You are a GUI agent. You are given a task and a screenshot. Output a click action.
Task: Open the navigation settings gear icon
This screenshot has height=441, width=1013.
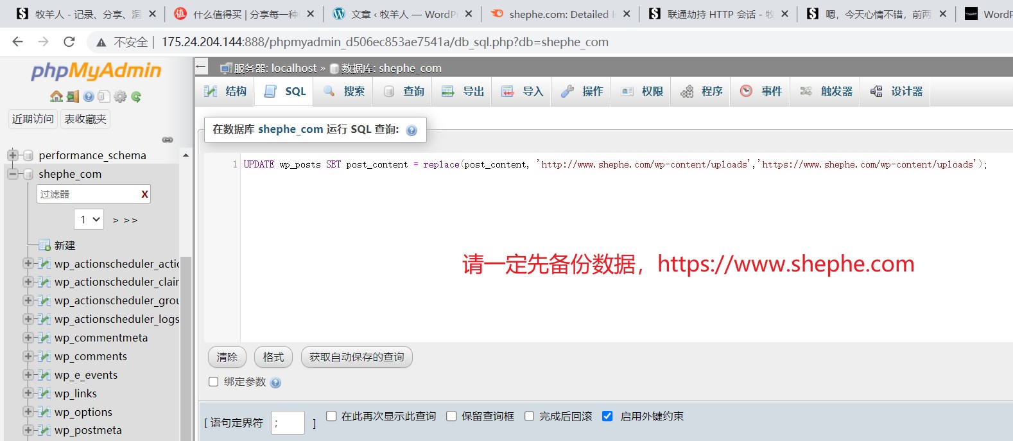pyautogui.click(x=120, y=96)
